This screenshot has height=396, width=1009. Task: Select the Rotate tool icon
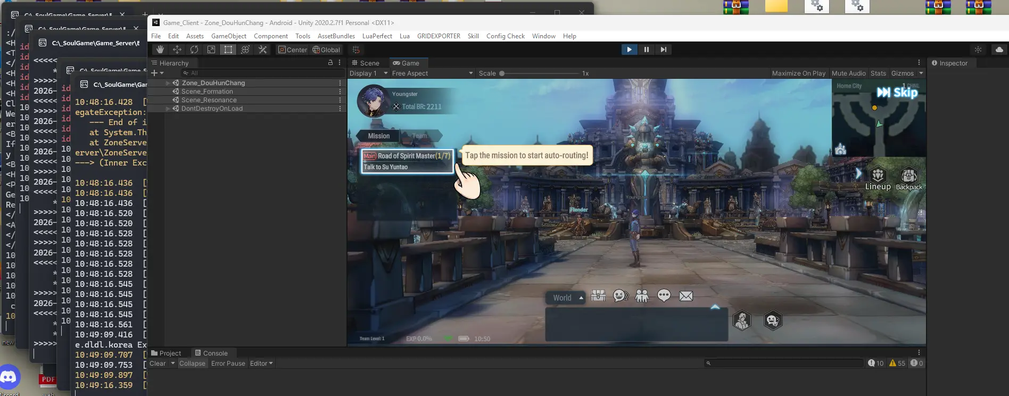pyautogui.click(x=194, y=49)
